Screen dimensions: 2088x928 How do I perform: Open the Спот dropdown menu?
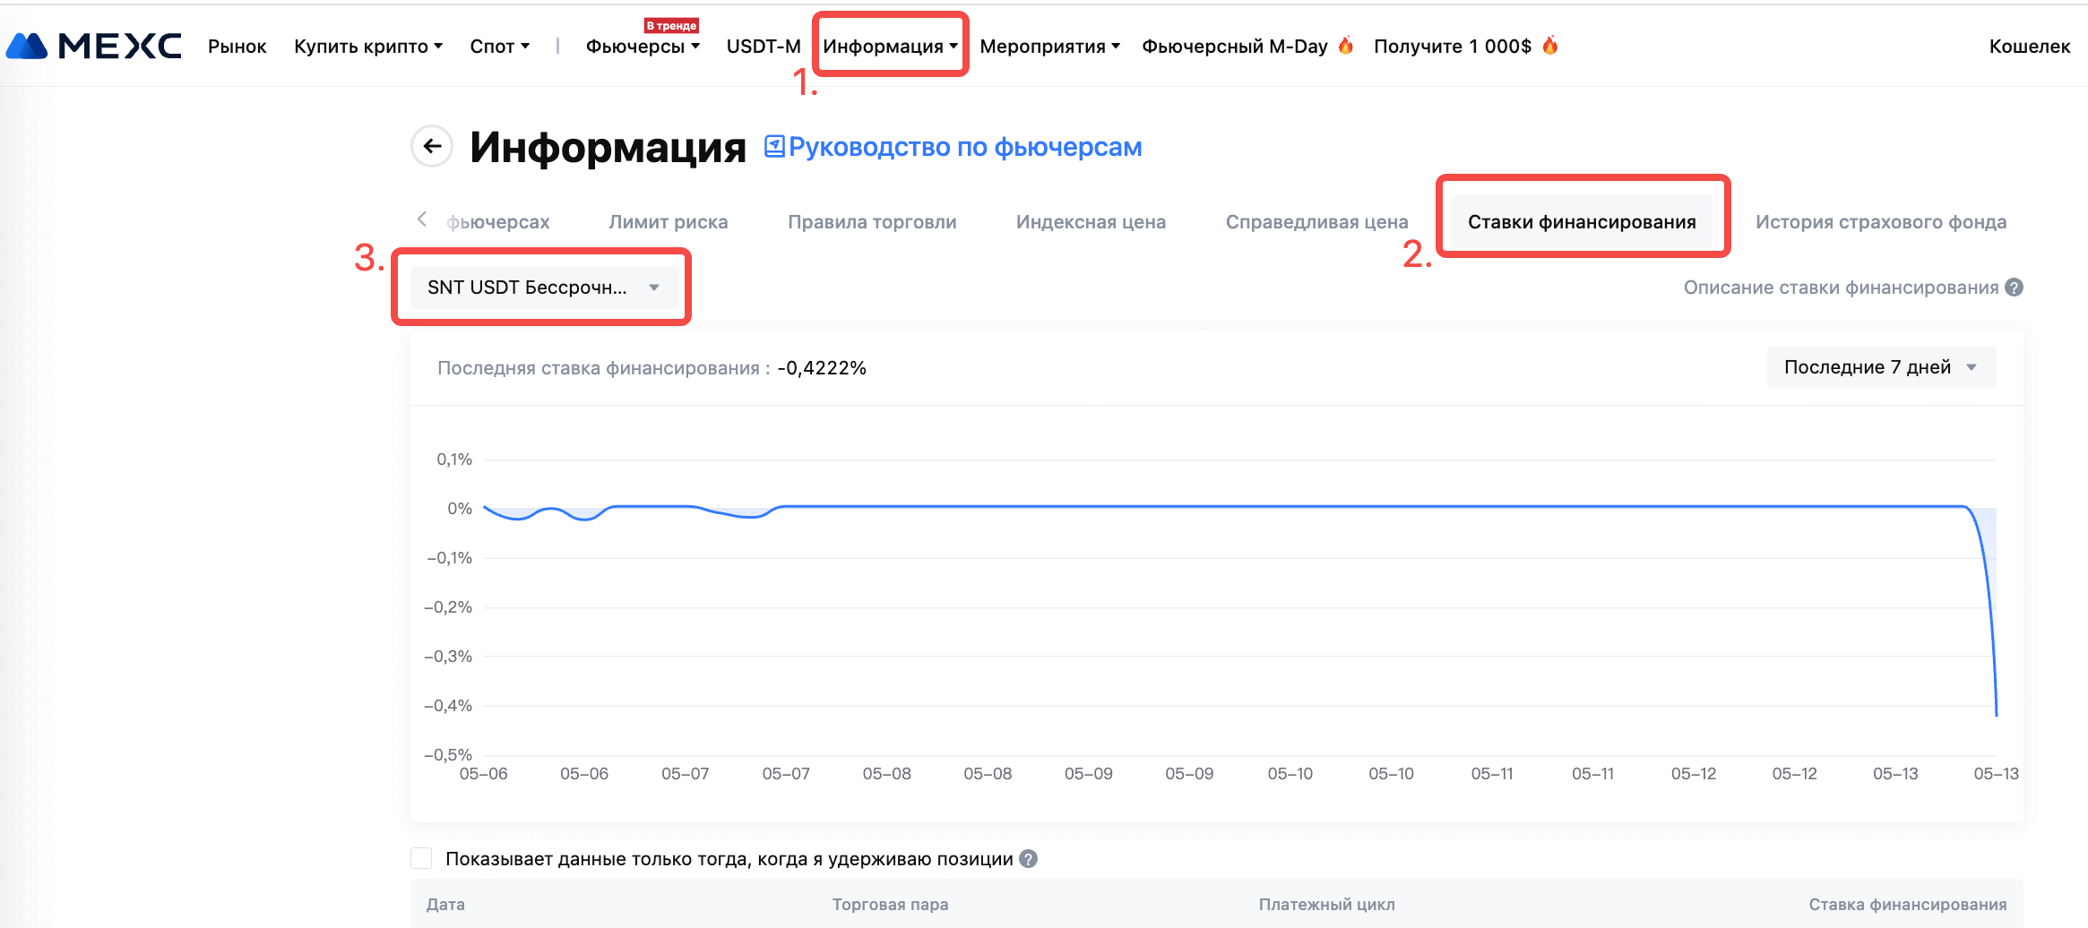point(499,47)
